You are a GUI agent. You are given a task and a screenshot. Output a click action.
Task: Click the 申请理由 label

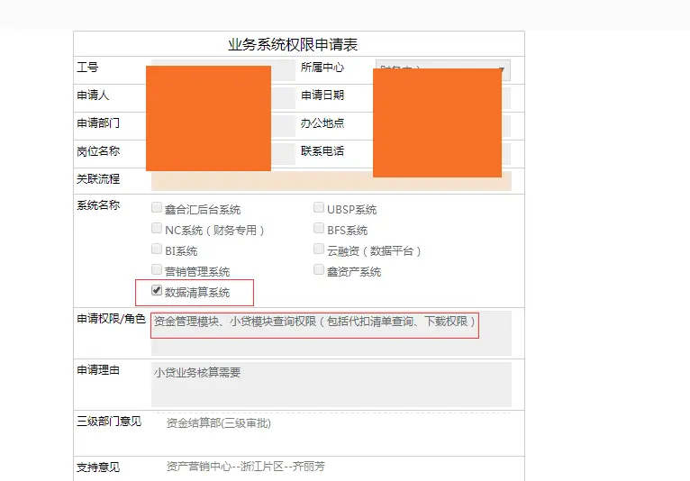coord(98,370)
